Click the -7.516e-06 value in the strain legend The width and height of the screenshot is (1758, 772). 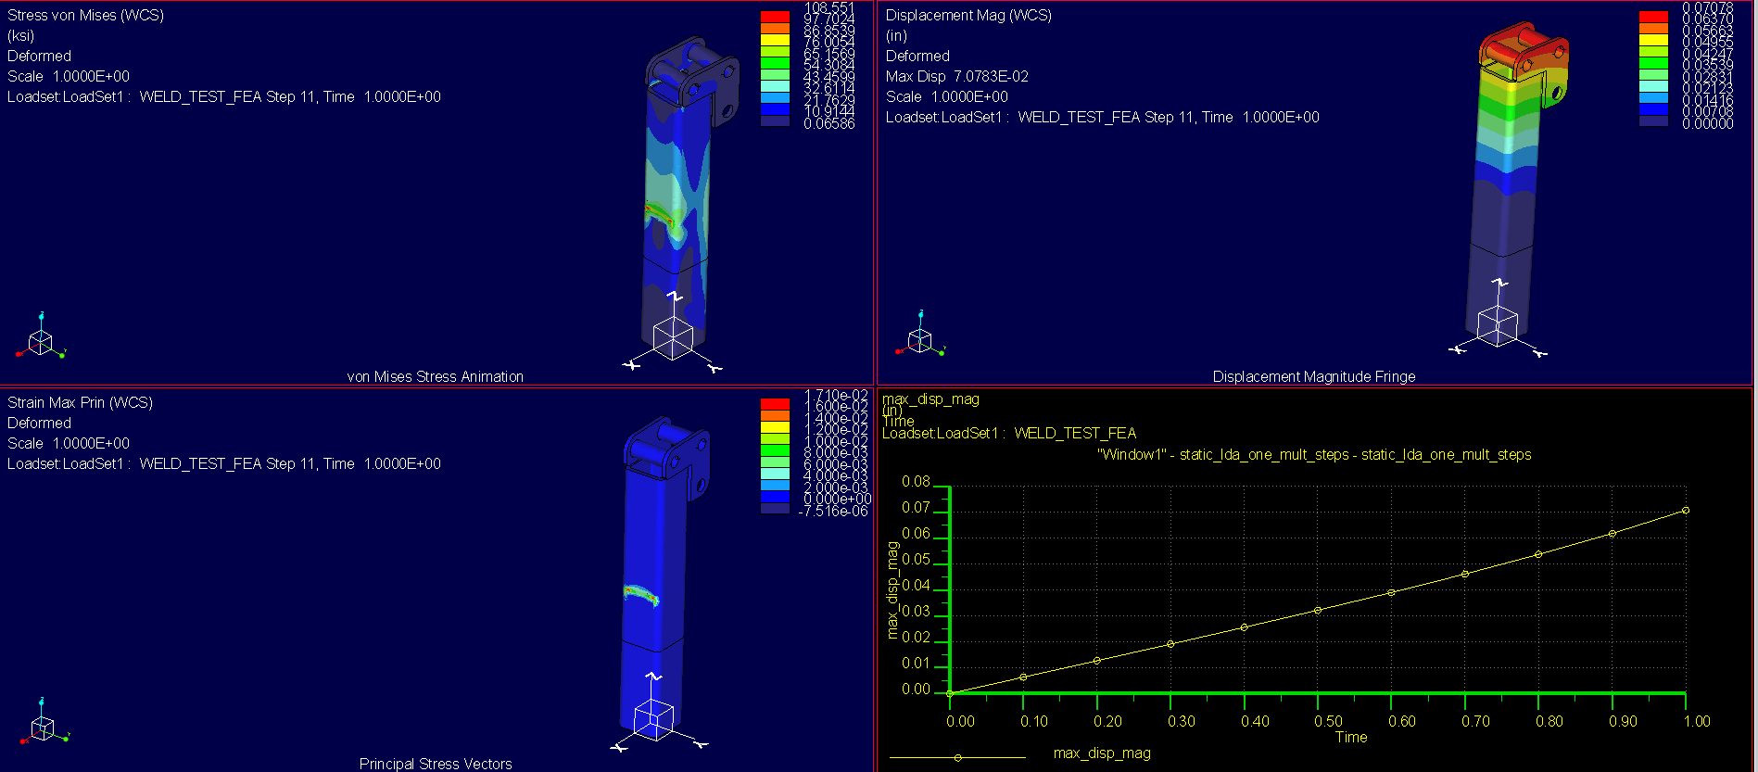pos(833,511)
